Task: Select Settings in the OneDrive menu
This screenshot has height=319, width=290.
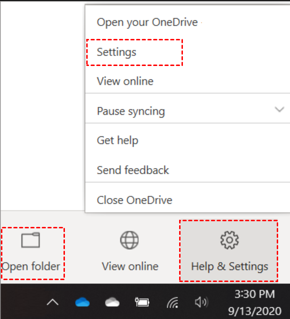Action: [x=117, y=52]
